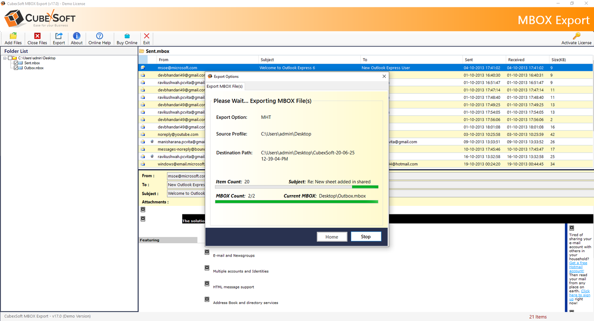Image resolution: width=594 pixels, height=321 pixels.
Task: Click the Subject field in preview pane
Action: coord(186,193)
